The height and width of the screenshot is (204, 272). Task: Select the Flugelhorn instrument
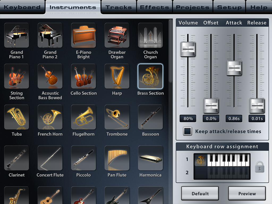83,117
